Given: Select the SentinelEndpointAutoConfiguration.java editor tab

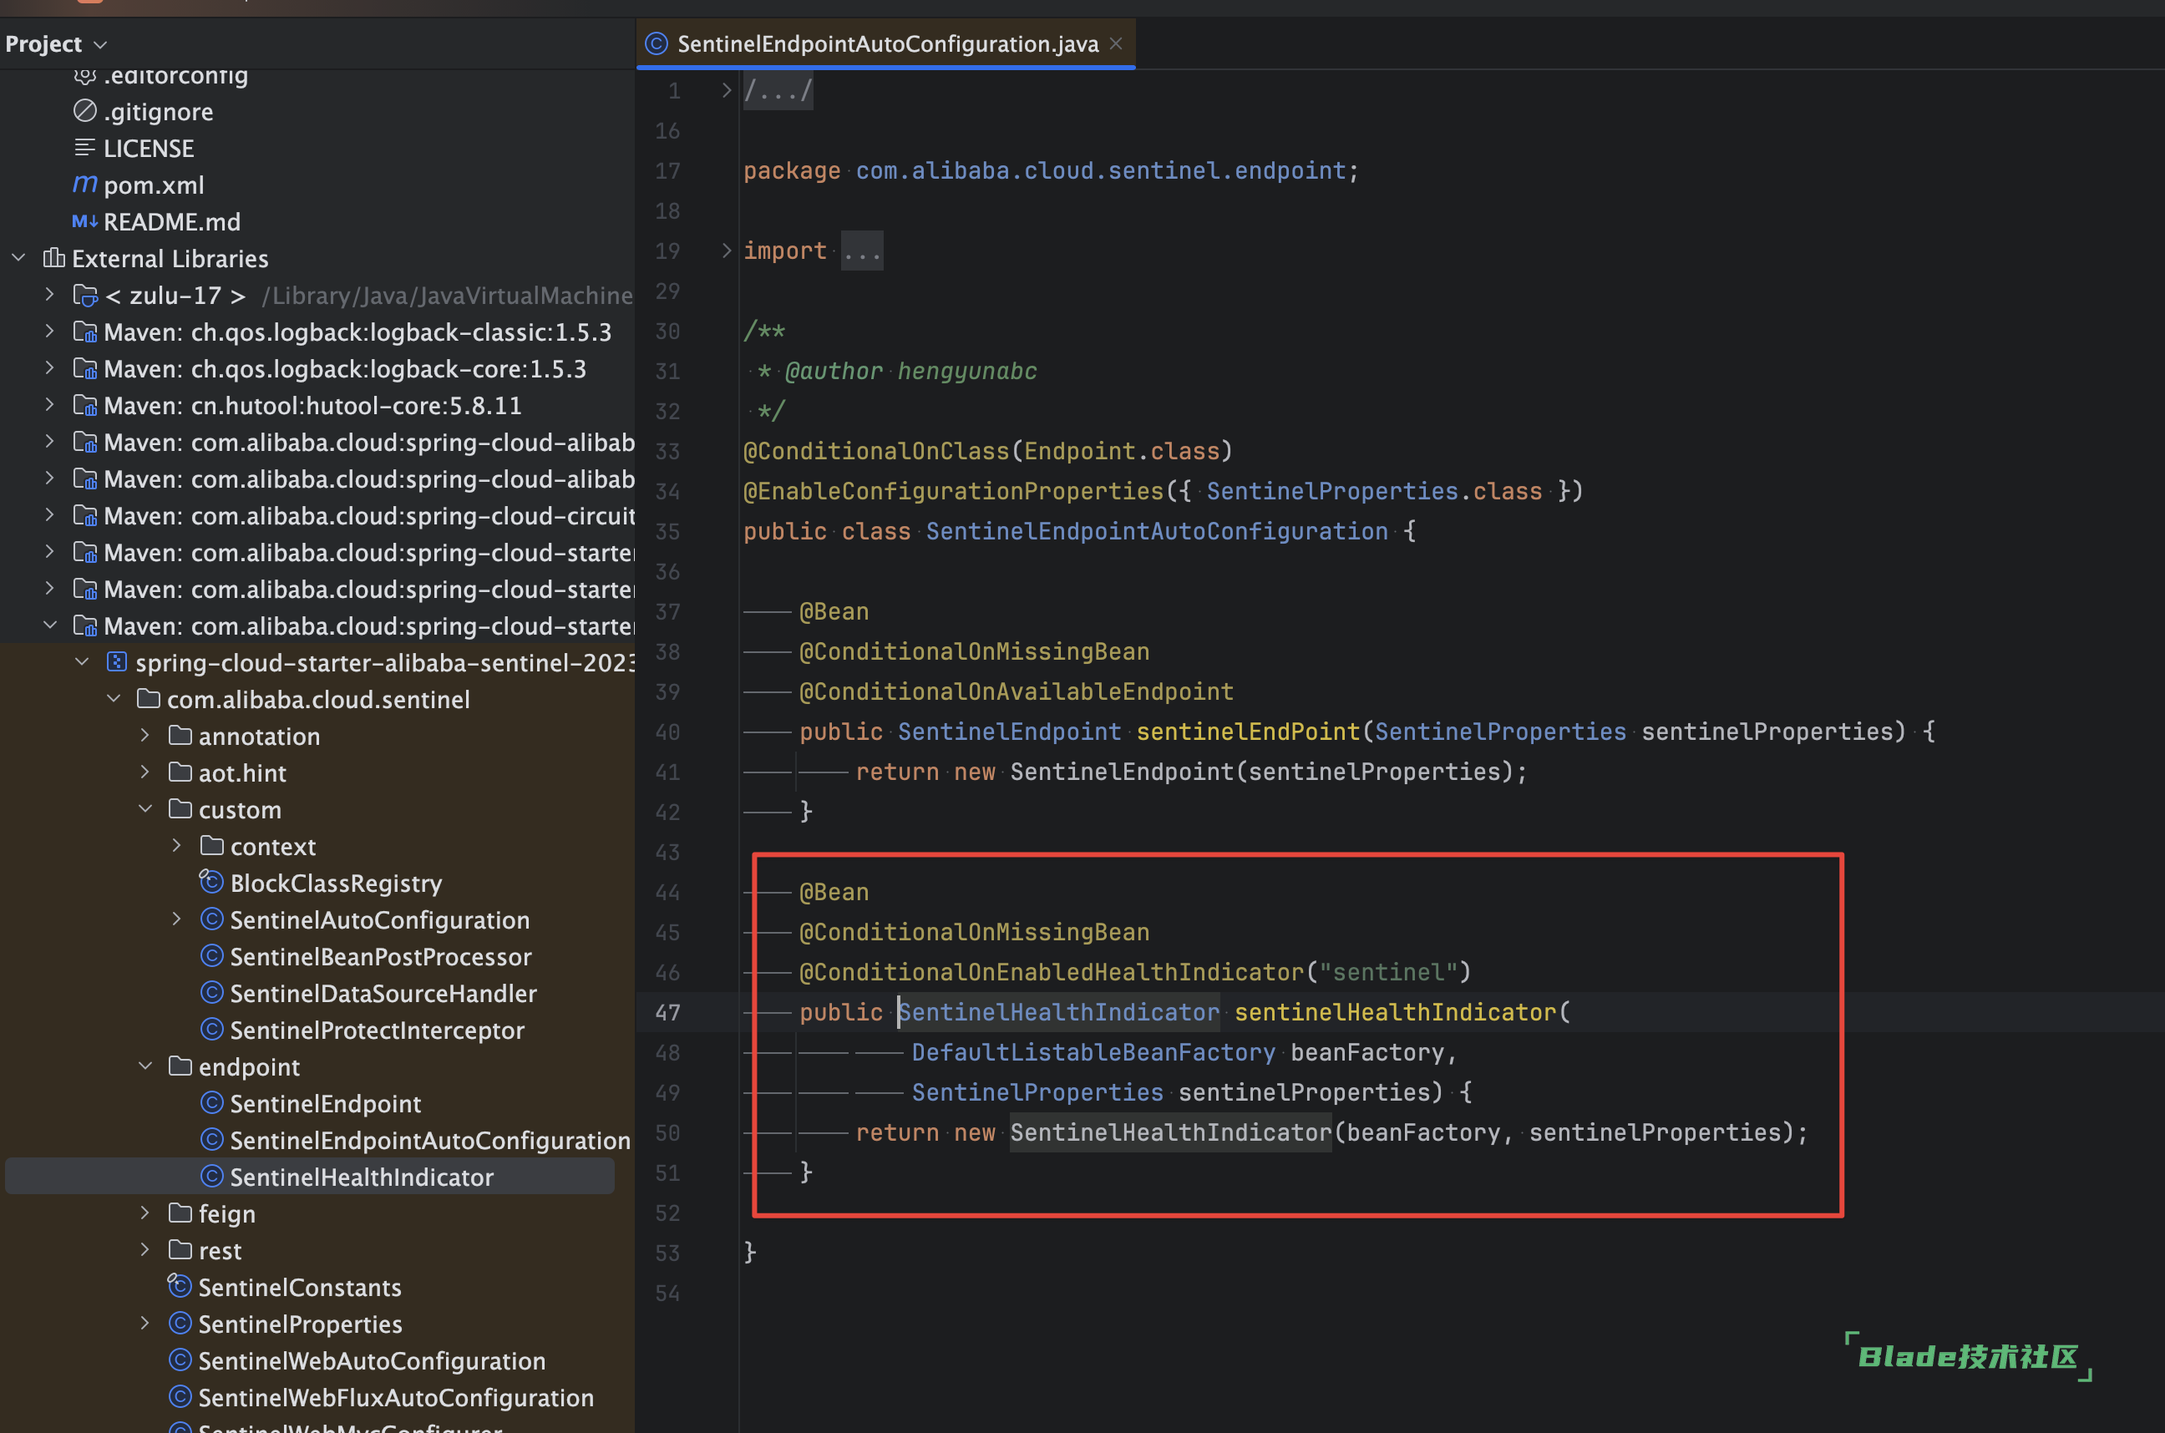Looking at the screenshot, I should click(x=885, y=44).
